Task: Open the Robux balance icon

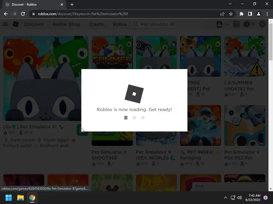Action: pyautogui.click(x=247, y=24)
